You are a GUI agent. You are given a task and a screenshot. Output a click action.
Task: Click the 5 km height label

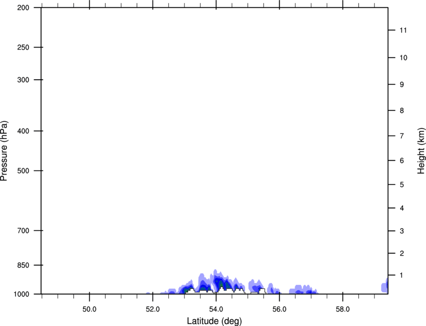(x=402, y=185)
